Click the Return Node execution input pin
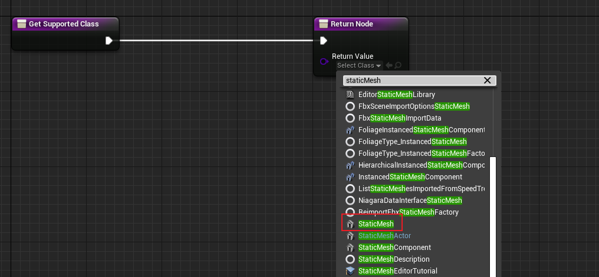Viewport: 599px width, 277px height. 324,41
